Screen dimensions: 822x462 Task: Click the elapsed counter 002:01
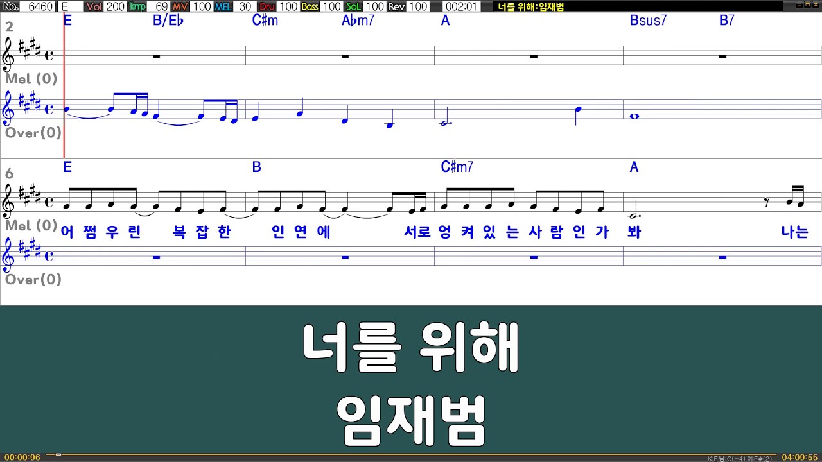(460, 6)
